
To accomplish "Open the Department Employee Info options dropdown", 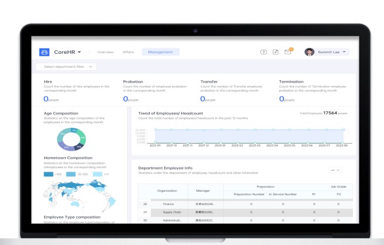I will pos(335,170).
